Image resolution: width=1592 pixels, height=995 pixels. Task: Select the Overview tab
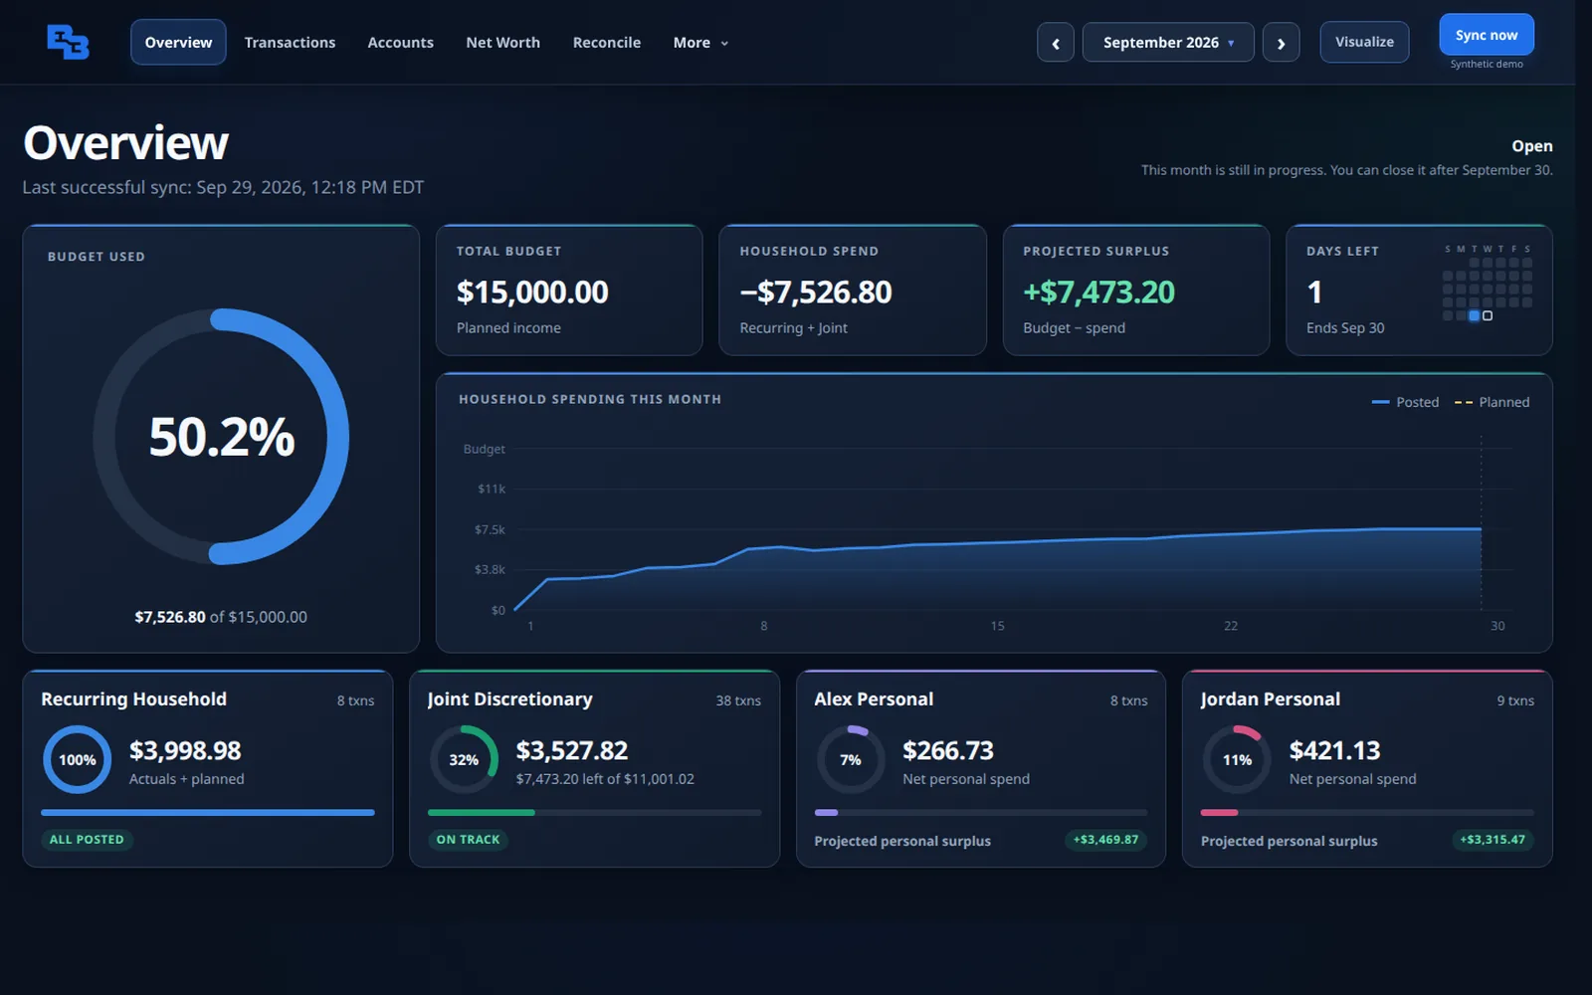(178, 43)
